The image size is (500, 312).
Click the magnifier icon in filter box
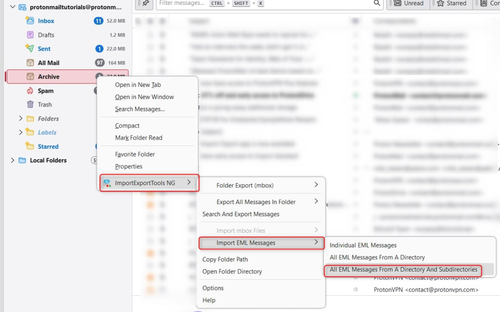click(376, 3)
